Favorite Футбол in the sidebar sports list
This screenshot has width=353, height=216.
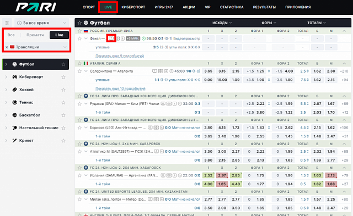(x=63, y=64)
